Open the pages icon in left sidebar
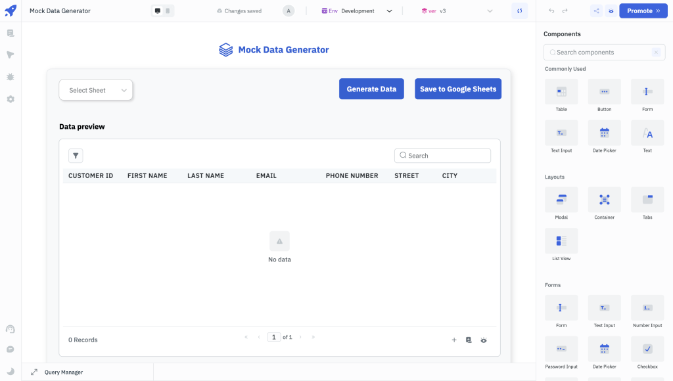The image size is (673, 381). click(11, 34)
